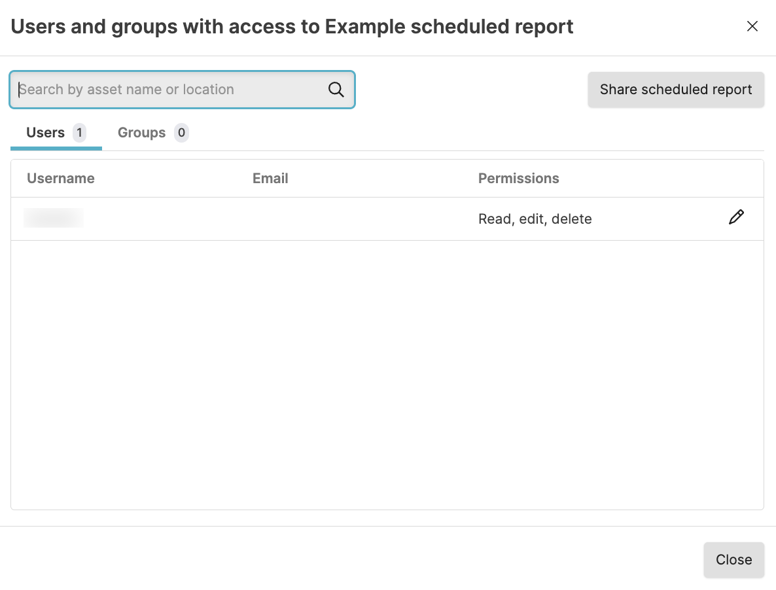Close the dialog using the X icon
The height and width of the screenshot is (590, 776).
click(x=752, y=26)
